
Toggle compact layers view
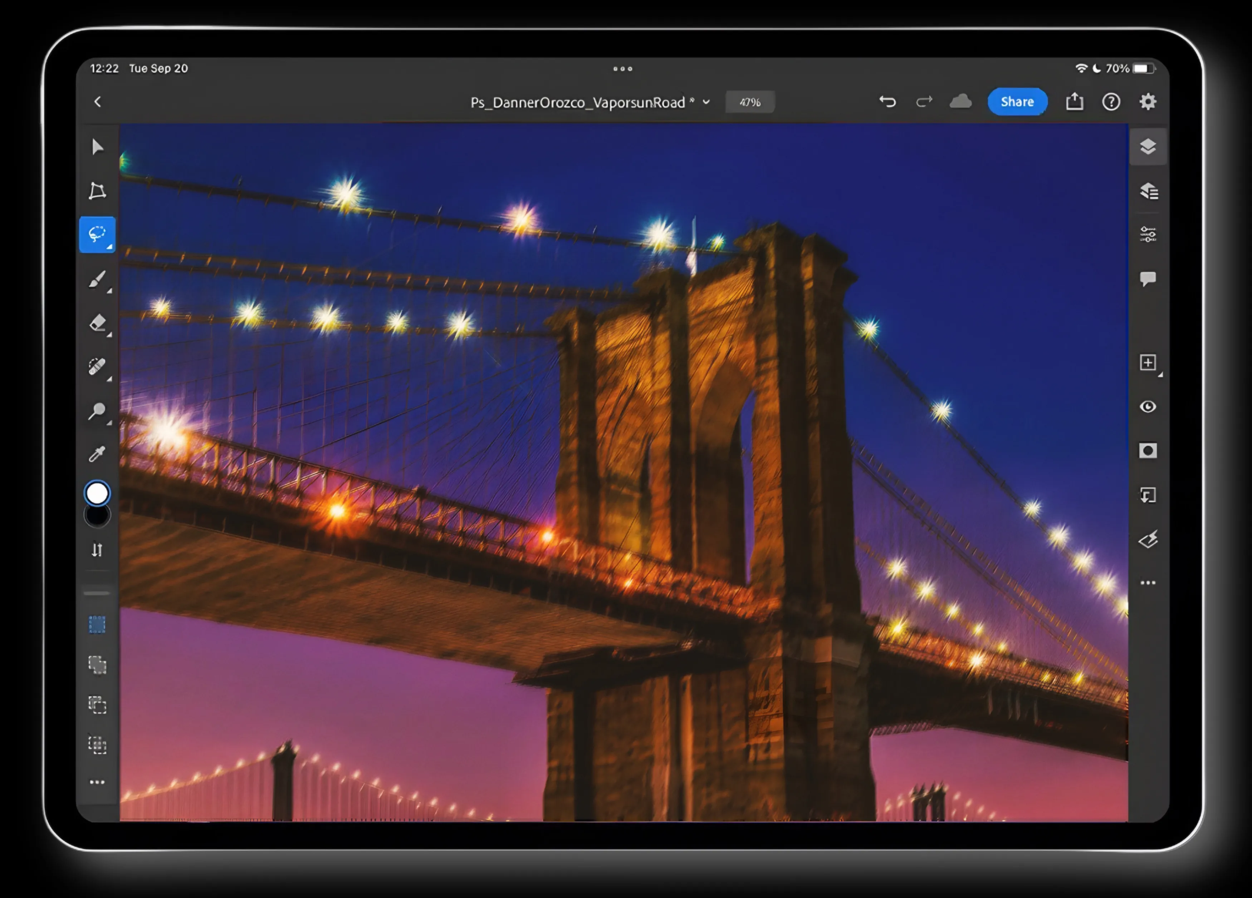tap(1148, 147)
